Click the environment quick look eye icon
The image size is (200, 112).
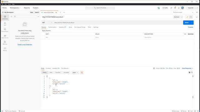pyautogui.click(x=197, y=12)
